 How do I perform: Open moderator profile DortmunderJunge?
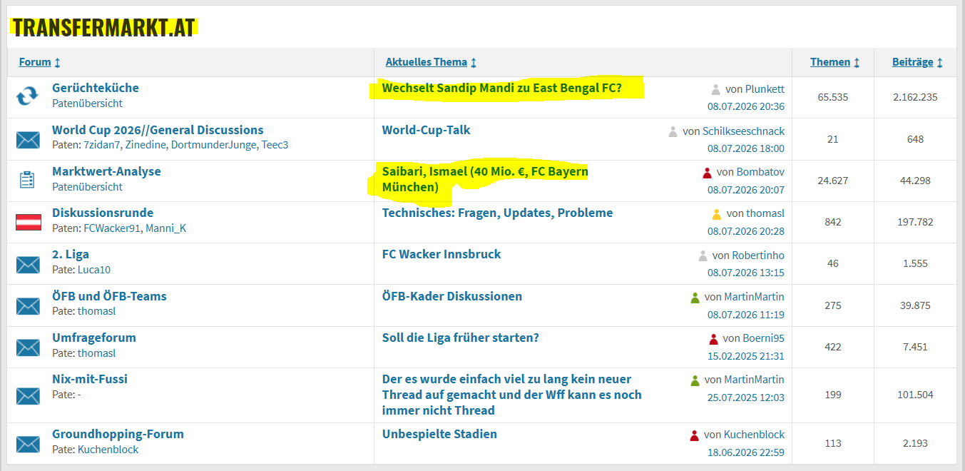[213, 145]
